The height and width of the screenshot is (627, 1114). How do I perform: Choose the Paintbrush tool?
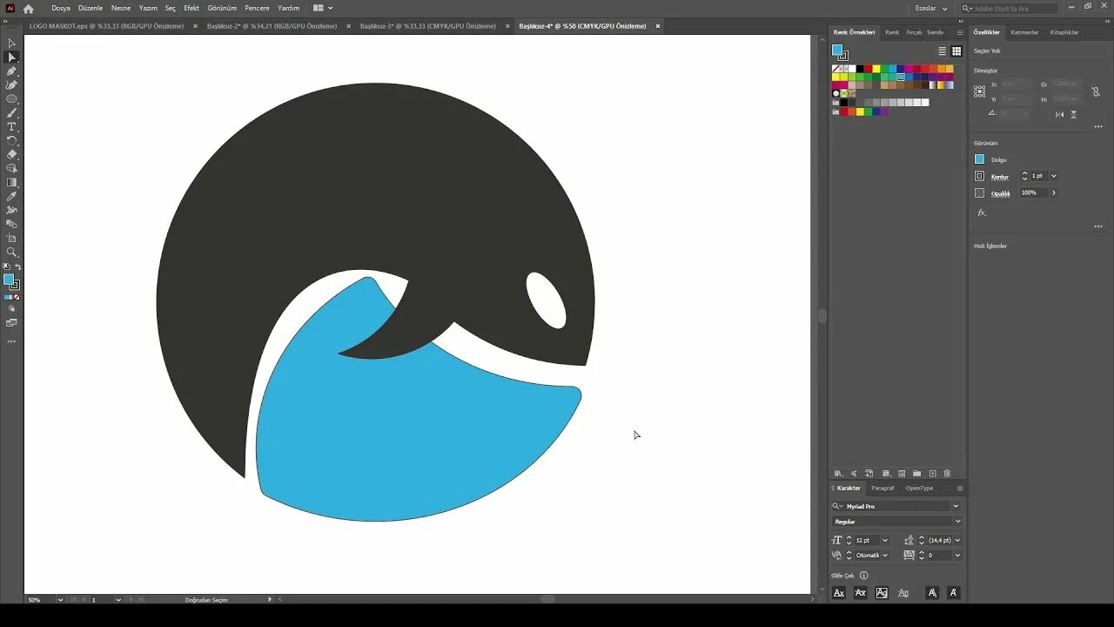click(x=11, y=112)
